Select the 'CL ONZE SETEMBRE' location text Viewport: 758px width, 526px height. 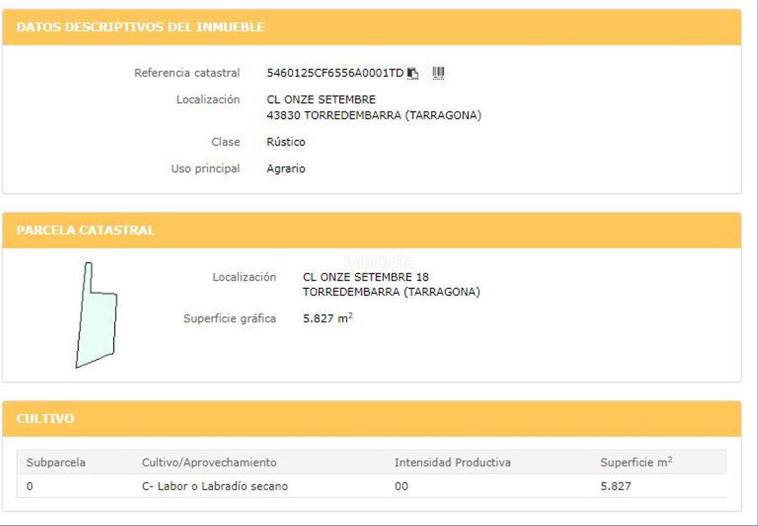[x=321, y=100]
